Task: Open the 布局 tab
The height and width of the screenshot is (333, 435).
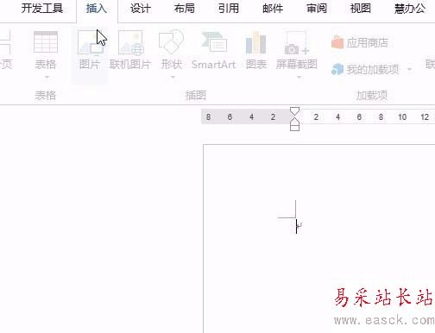Action: tap(185, 9)
